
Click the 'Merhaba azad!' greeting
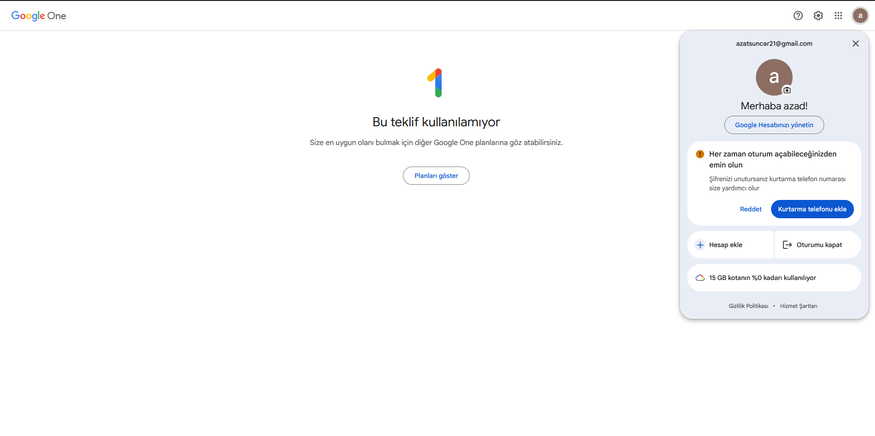(774, 106)
